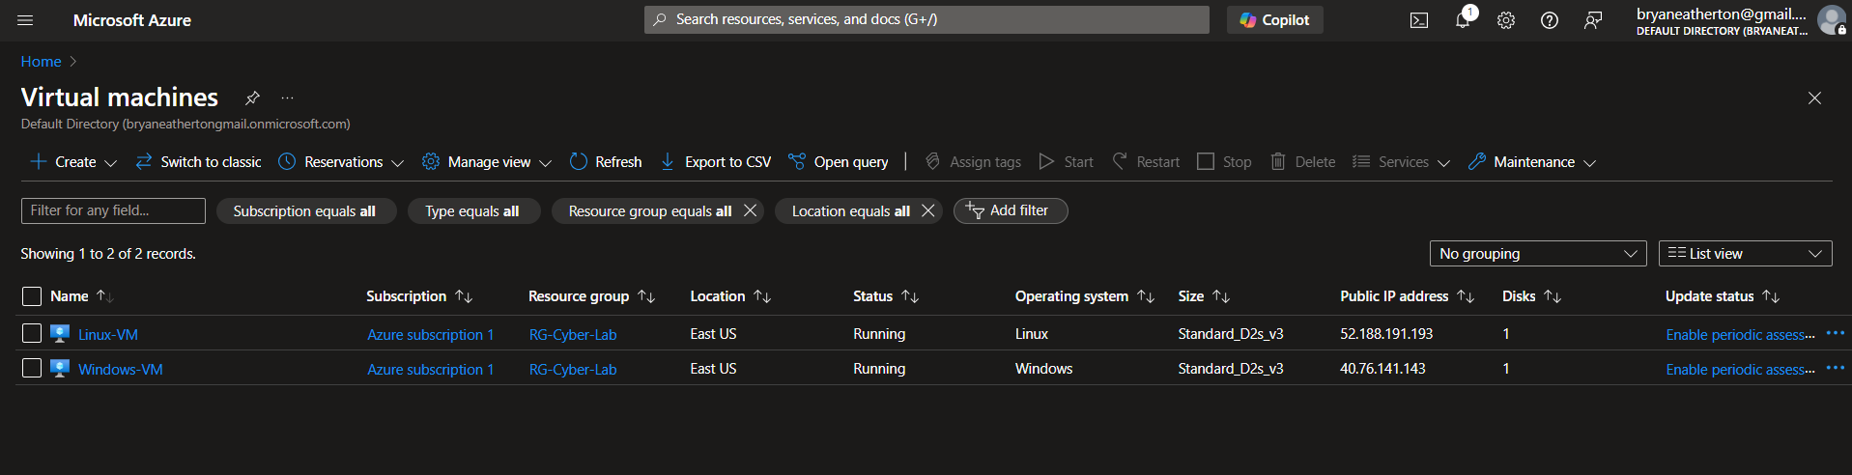The height and width of the screenshot is (475, 1852).
Task: Click the Add filter button
Action: (1011, 210)
